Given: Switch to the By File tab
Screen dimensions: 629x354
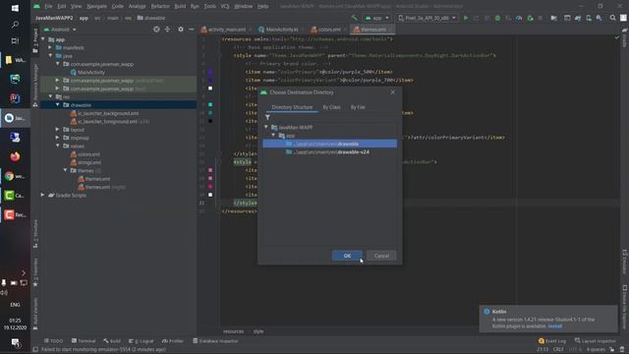Looking at the screenshot, I should pos(358,107).
